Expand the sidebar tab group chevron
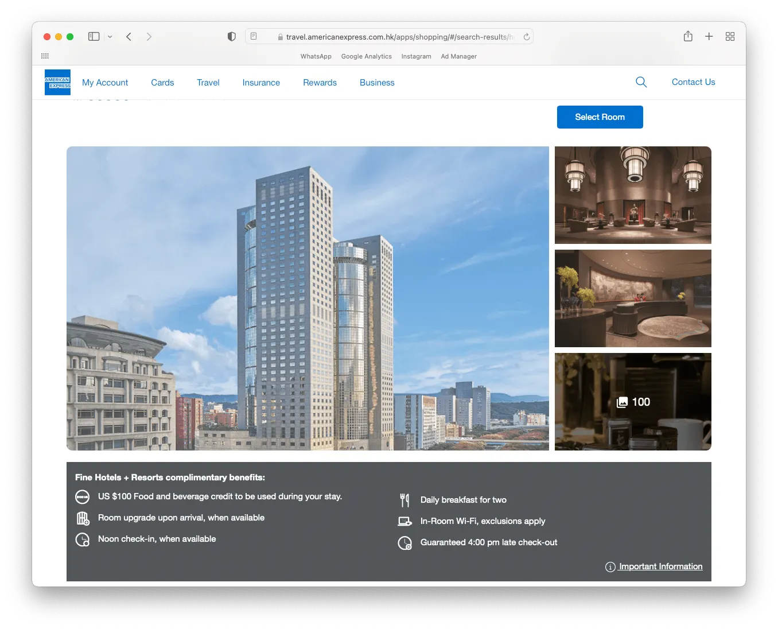Screen dimensions: 778x629 [x=110, y=37]
